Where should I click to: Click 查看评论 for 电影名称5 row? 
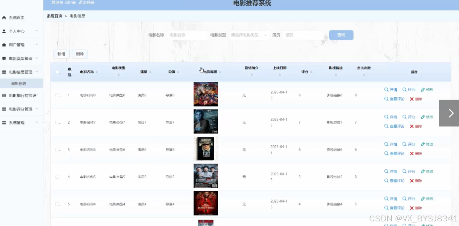coord(394,181)
